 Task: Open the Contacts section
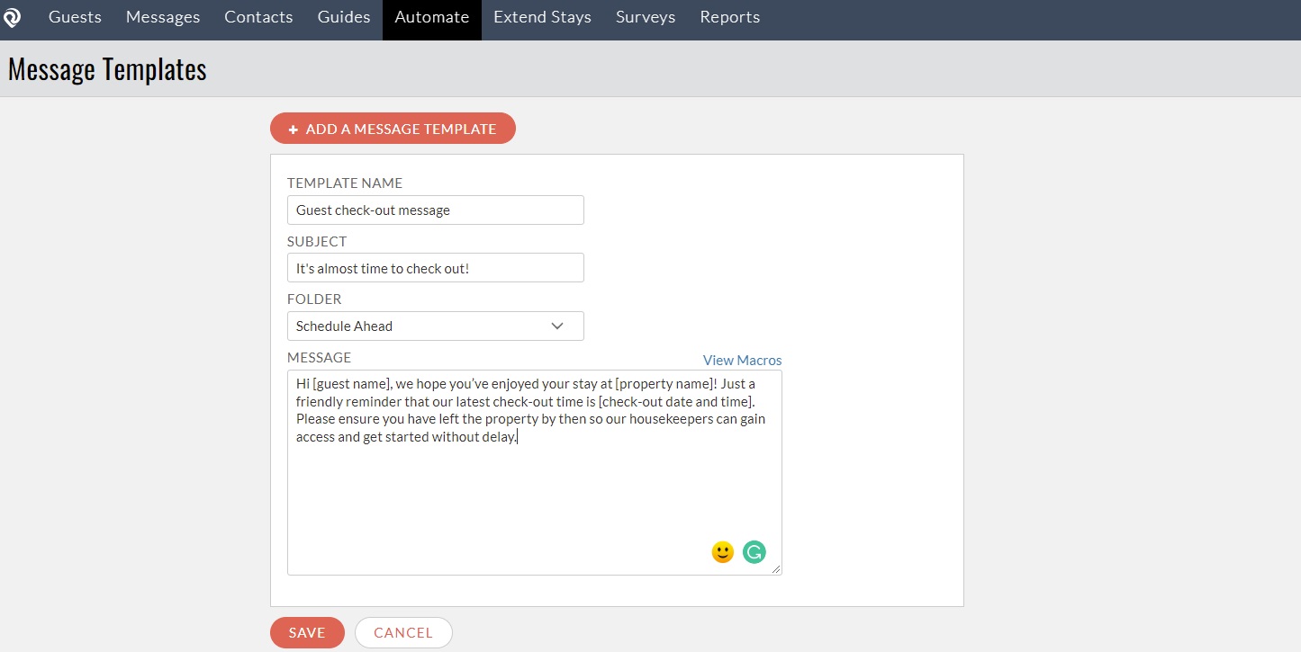tap(258, 18)
